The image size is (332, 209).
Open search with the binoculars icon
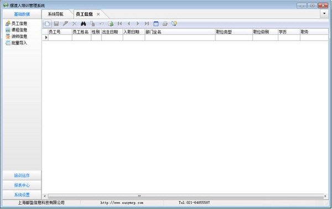(x=84, y=24)
